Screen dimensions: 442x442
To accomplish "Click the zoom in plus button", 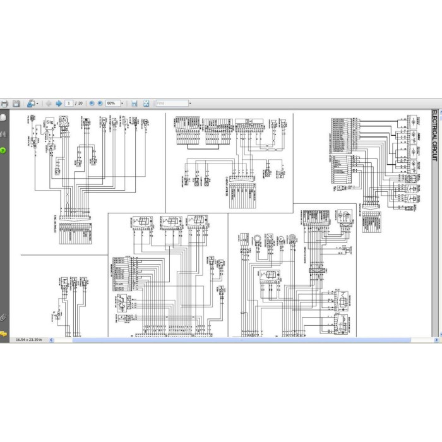I will (x=100, y=104).
